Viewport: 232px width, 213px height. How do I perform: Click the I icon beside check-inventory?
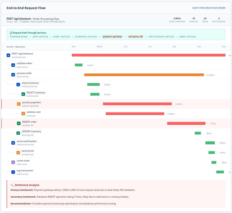pos(18,85)
